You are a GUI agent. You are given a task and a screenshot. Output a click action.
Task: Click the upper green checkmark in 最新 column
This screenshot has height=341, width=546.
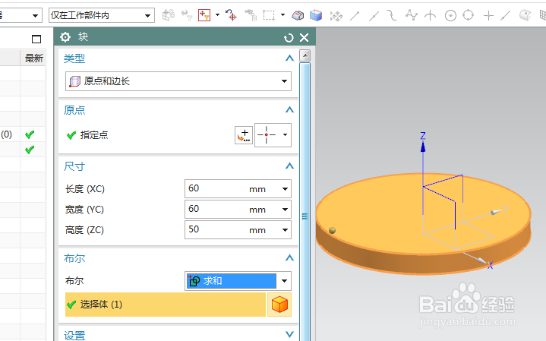[30, 134]
